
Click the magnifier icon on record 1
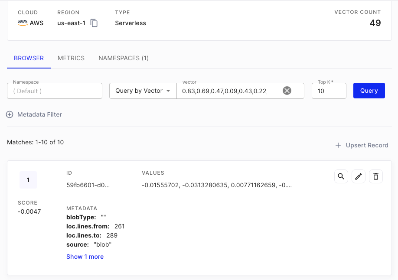pyautogui.click(x=341, y=176)
